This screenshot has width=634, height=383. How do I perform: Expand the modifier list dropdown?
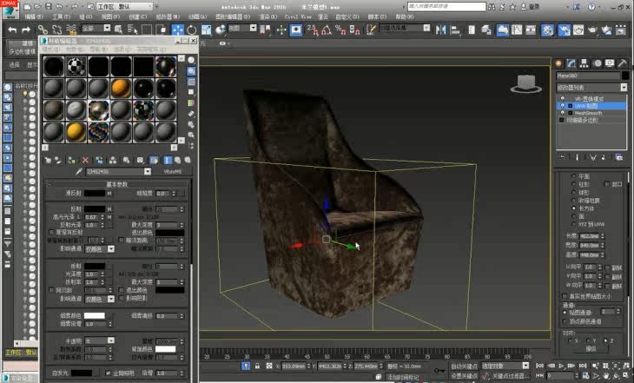tap(624, 88)
